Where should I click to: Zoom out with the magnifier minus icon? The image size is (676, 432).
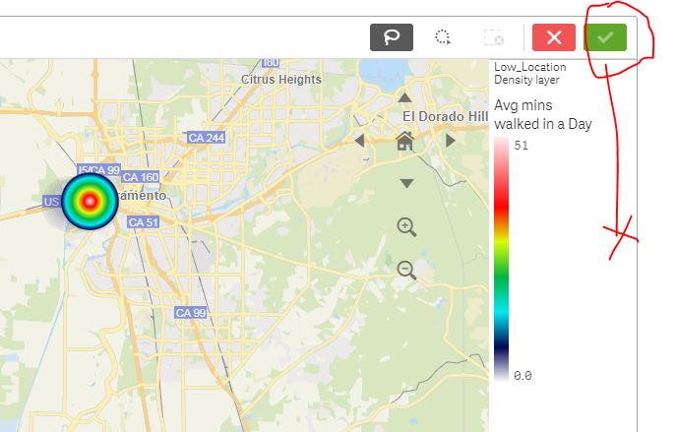tap(406, 271)
